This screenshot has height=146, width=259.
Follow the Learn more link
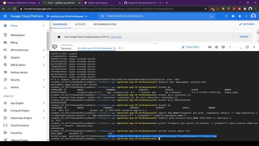coord(116,37)
